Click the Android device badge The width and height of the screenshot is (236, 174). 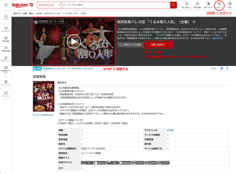tap(100, 163)
